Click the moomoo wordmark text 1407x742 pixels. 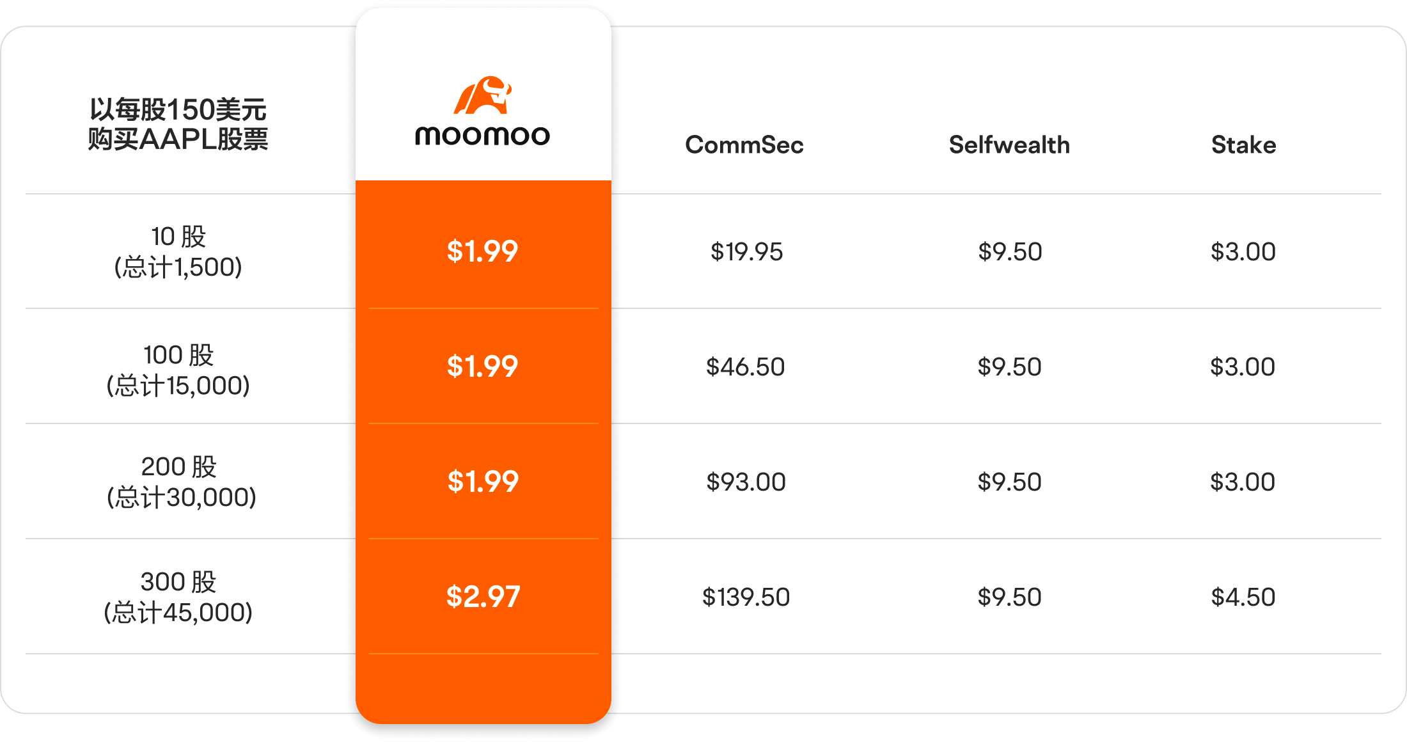tap(483, 136)
